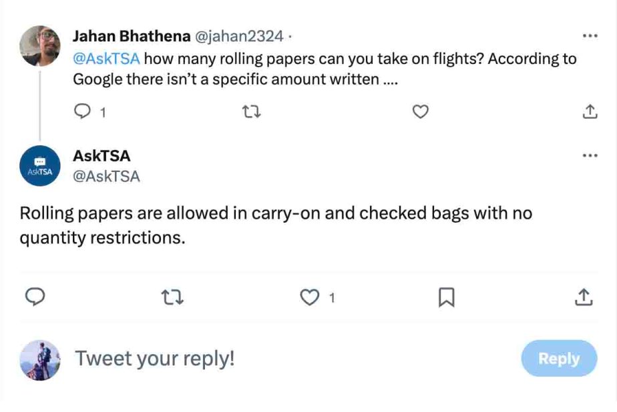Click Jahan Bhathena's profile picture

(40, 46)
